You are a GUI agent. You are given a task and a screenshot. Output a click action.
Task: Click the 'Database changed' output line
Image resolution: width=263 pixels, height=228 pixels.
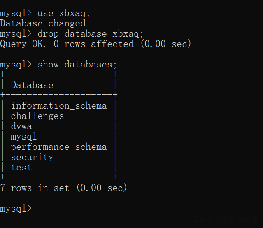(x=43, y=23)
